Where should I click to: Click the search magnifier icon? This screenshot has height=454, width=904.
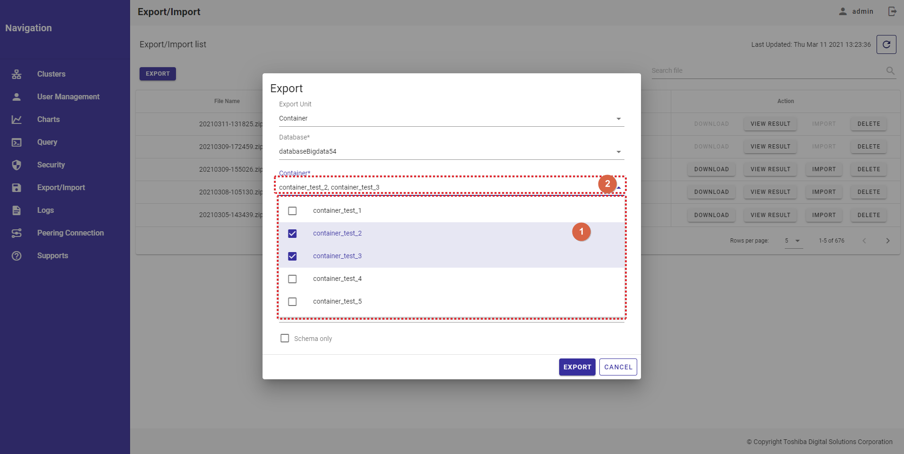pos(890,70)
